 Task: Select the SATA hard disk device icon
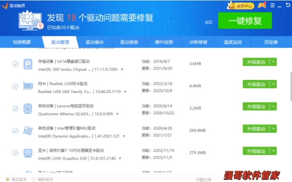[x=28, y=64]
